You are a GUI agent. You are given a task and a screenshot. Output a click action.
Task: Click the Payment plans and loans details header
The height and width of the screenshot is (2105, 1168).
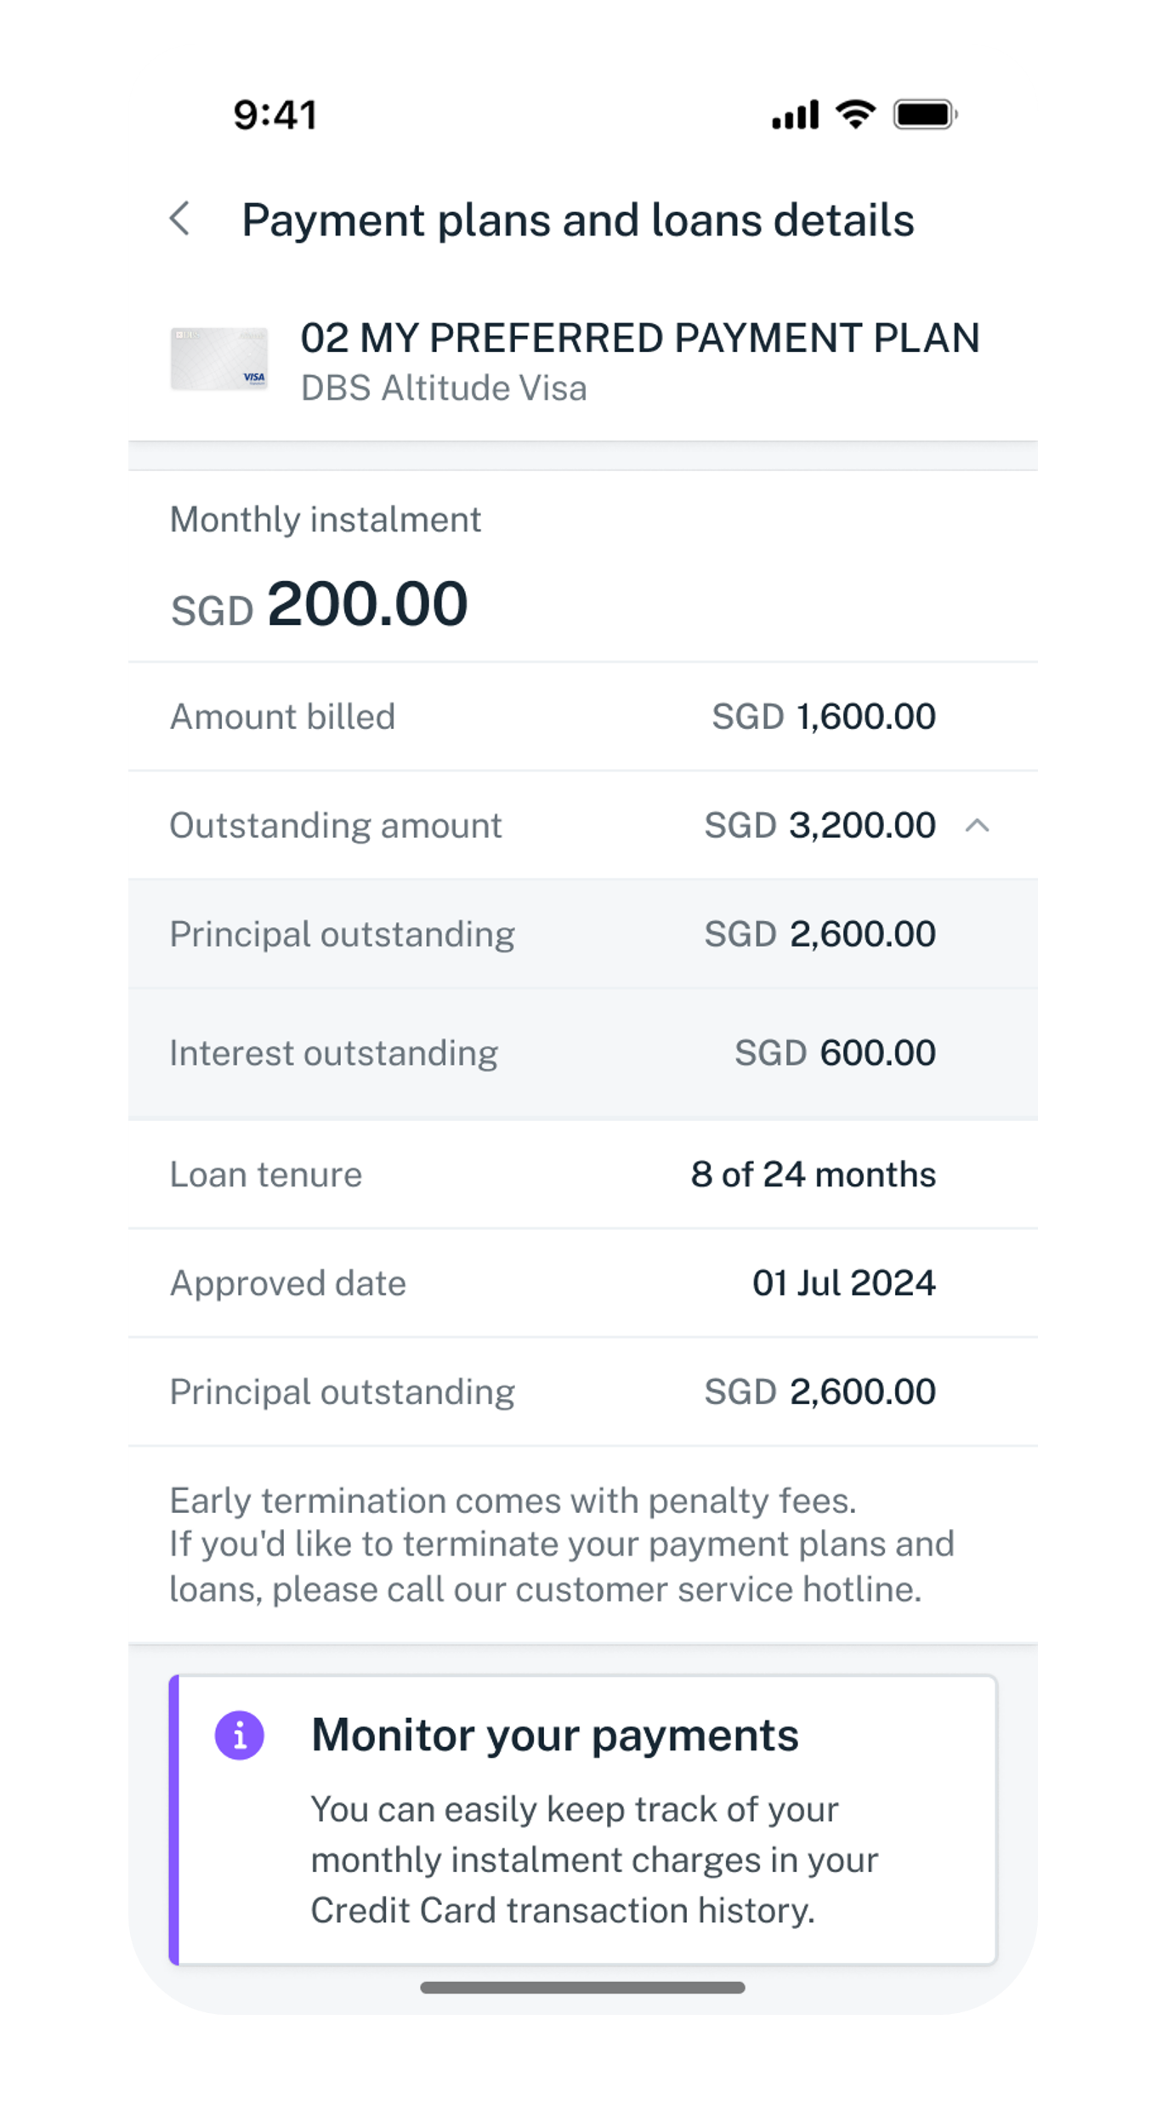[578, 220]
